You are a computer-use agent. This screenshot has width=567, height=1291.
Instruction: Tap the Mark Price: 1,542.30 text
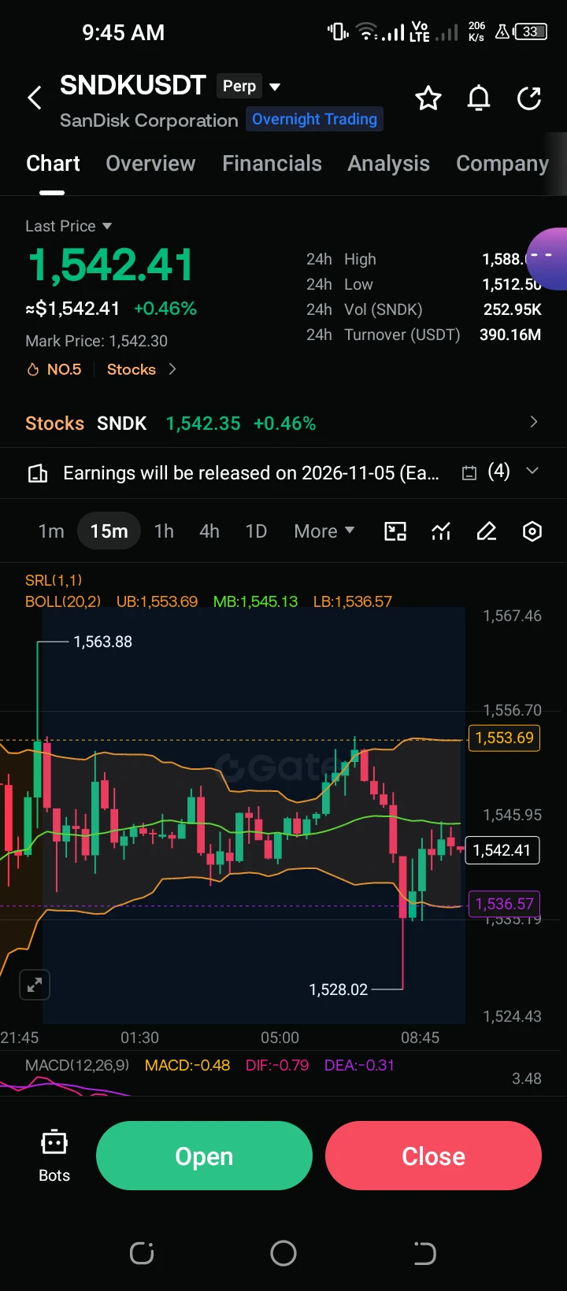click(x=96, y=341)
